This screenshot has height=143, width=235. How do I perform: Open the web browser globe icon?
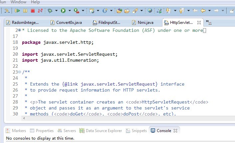click(150, 11)
